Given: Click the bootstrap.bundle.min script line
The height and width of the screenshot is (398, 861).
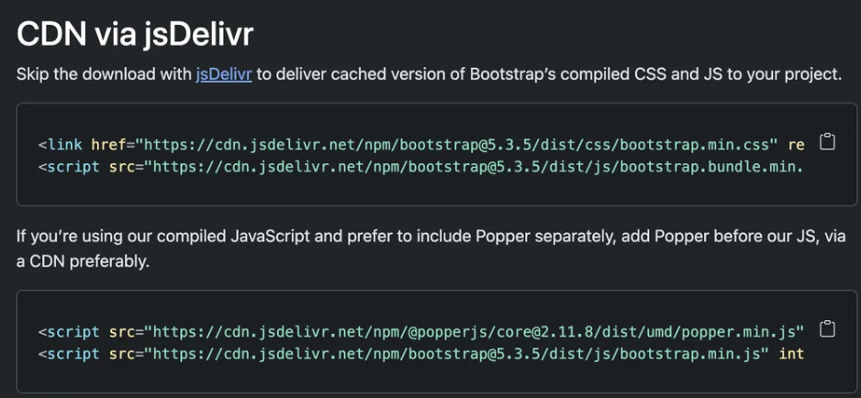Looking at the screenshot, I should (x=421, y=166).
